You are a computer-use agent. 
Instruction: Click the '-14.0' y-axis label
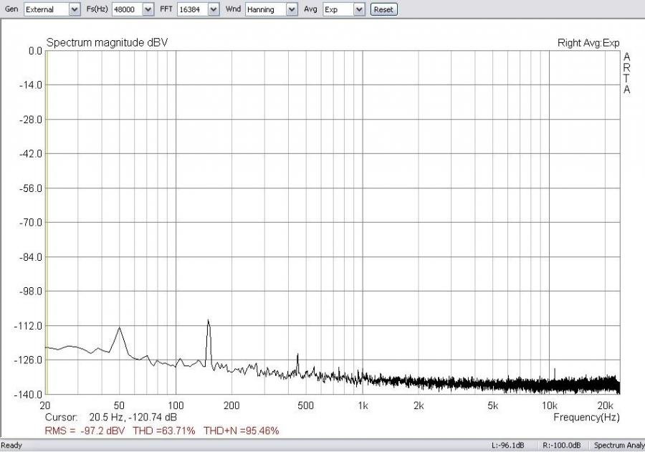[31, 85]
